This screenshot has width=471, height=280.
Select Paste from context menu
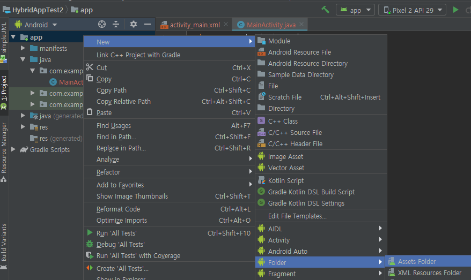pyautogui.click(x=169, y=113)
